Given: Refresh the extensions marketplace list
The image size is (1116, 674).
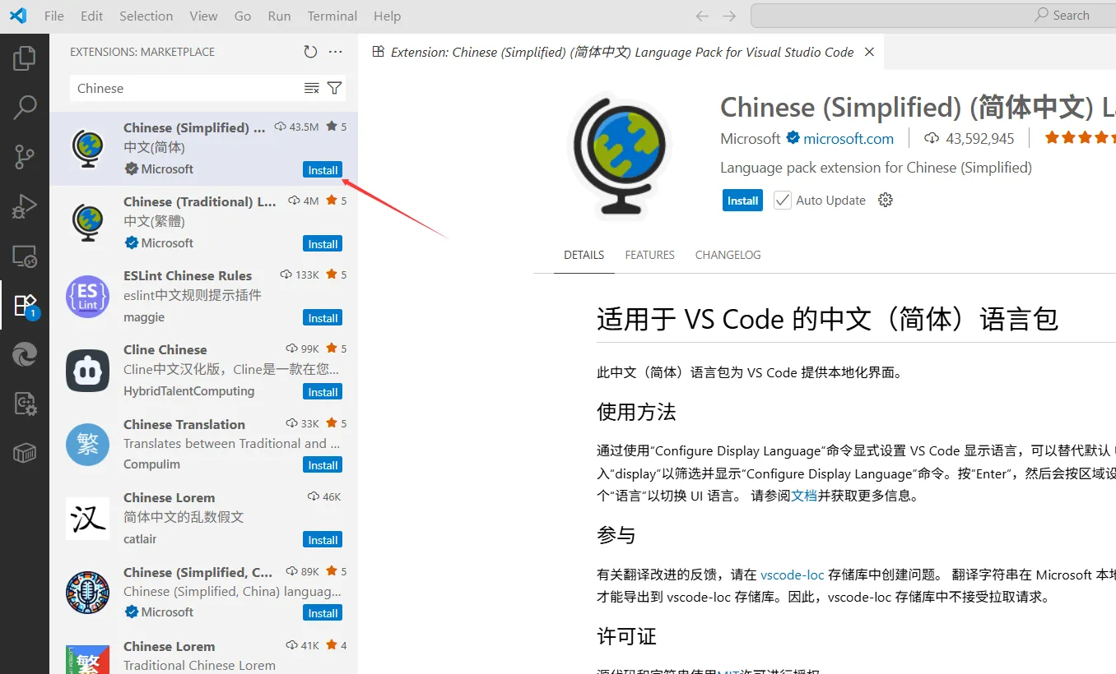Looking at the screenshot, I should click(x=310, y=52).
